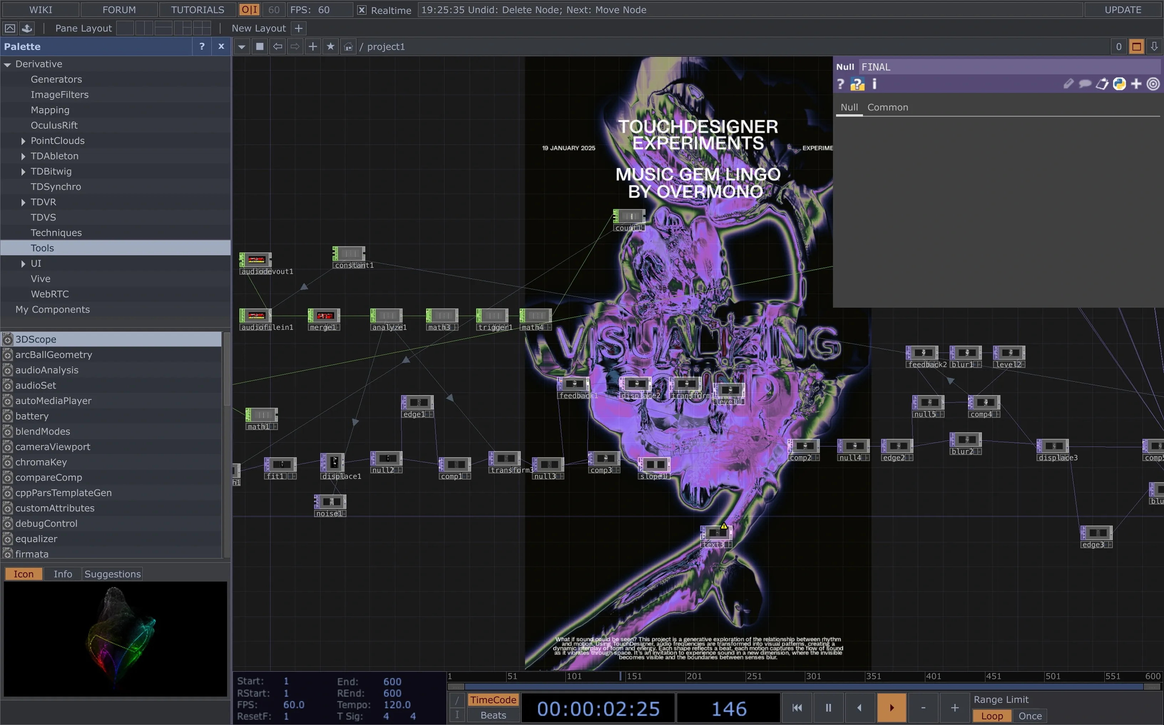Toggle the Realtime checkbox
Image resolution: width=1164 pixels, height=725 pixels.
(x=362, y=10)
